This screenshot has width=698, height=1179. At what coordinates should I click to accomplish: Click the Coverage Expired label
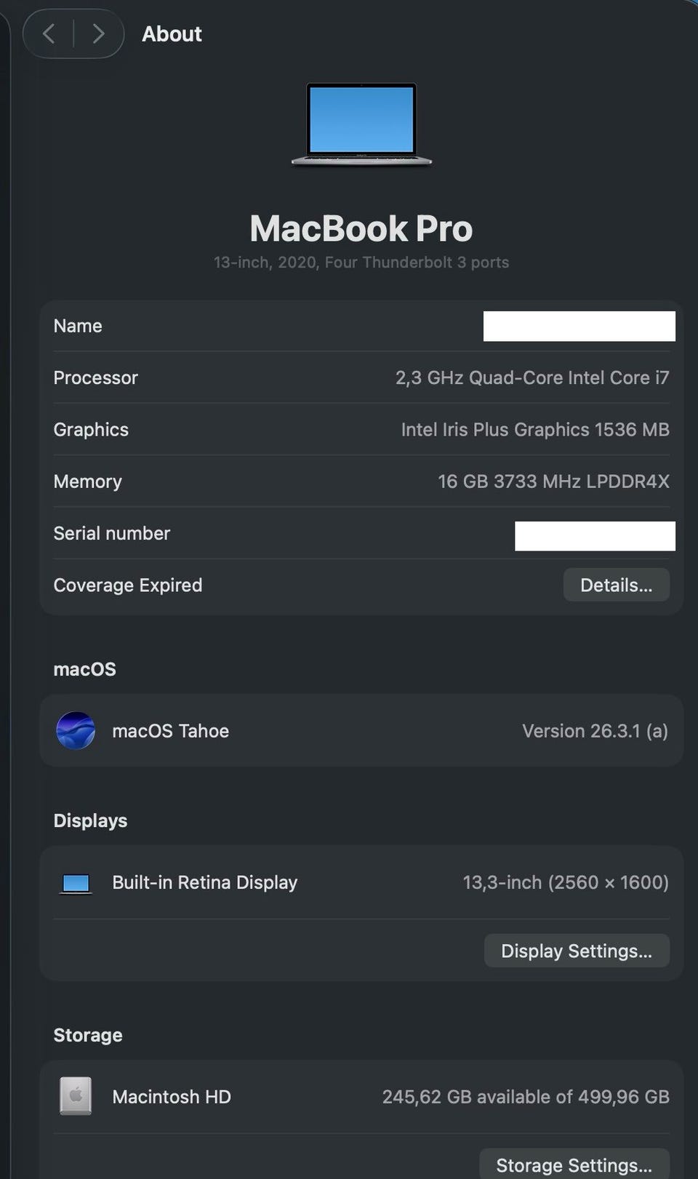pos(128,585)
